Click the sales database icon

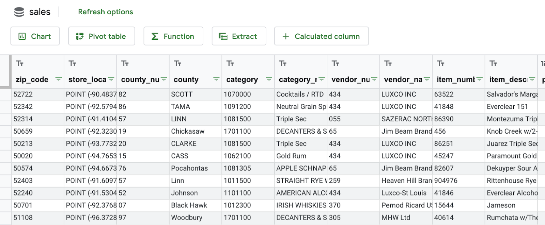(x=19, y=12)
